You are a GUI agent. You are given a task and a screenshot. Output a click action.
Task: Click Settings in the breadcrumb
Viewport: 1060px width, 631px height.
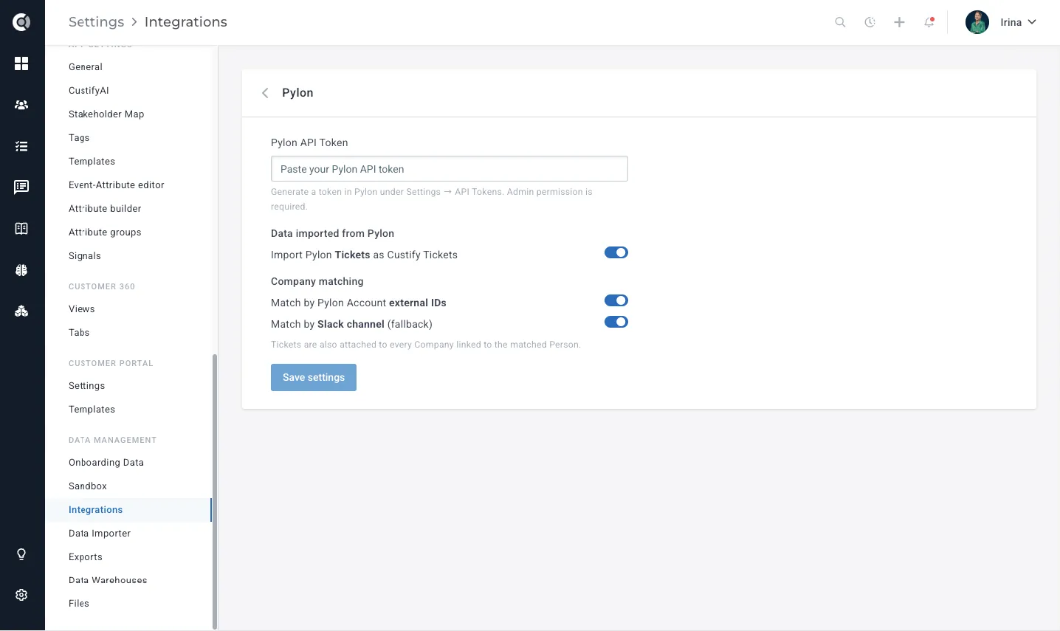coord(96,22)
